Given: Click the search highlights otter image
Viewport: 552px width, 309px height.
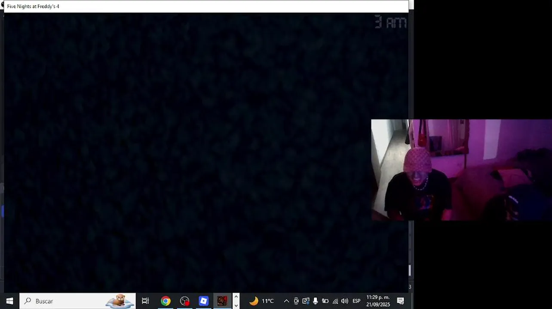Looking at the screenshot, I should (120, 301).
